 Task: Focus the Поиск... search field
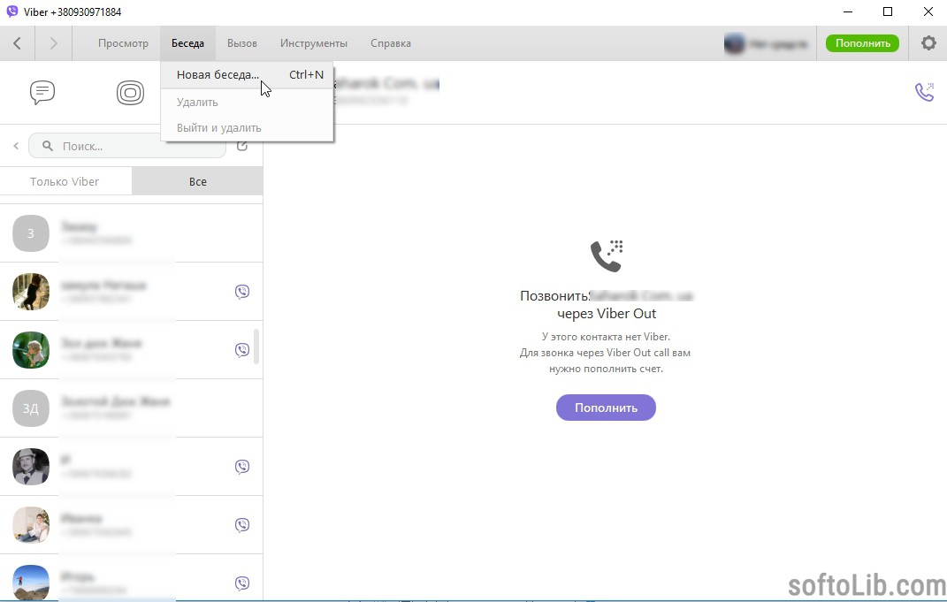click(127, 146)
